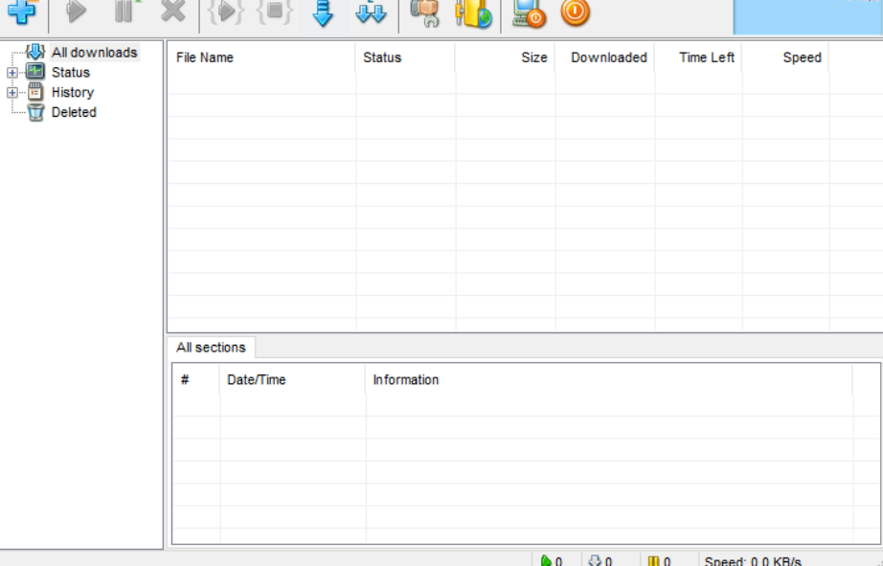Click the gray X Delete download icon

coord(173,11)
